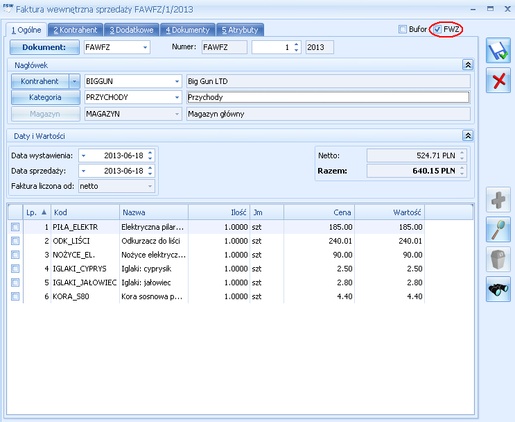Tick the checkbox for row ODK_LIŚCI
Screen dimensions: 515x422
click(x=15, y=241)
